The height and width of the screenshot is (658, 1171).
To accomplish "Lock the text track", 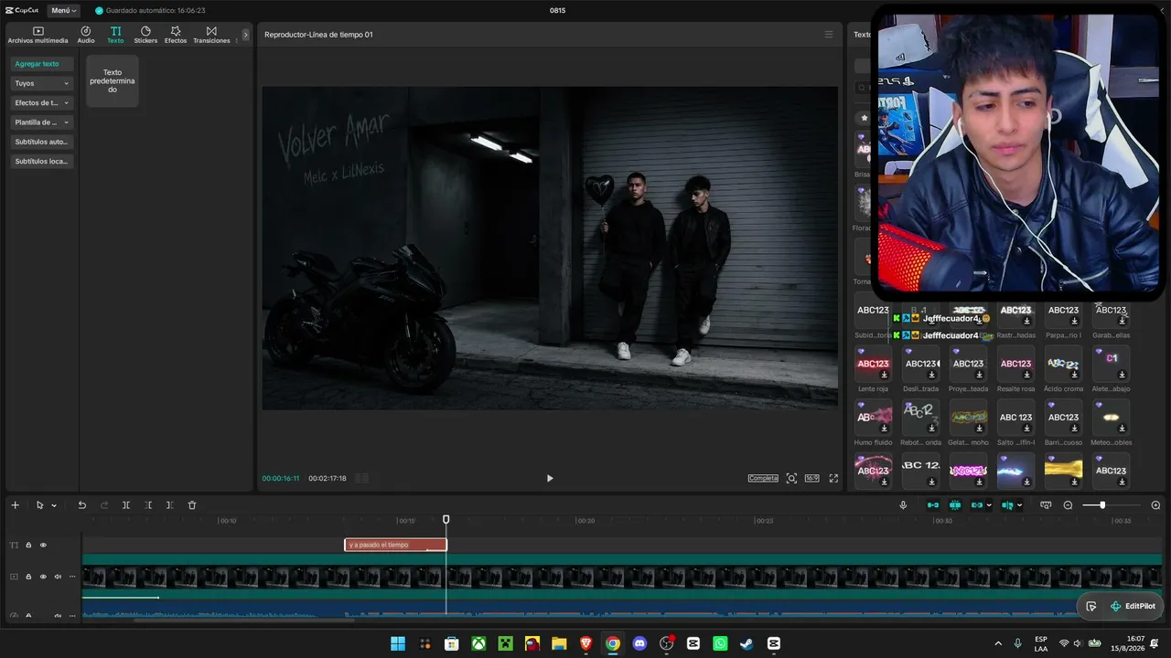I will point(28,546).
